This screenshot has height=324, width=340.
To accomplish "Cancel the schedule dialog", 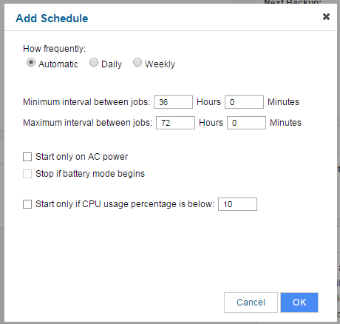I will (x=251, y=303).
